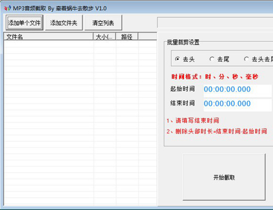Click the 添加文件夹 button

[64, 23]
